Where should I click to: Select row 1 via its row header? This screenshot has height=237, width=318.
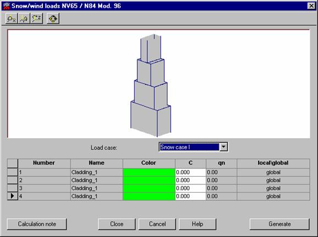tap(13, 172)
